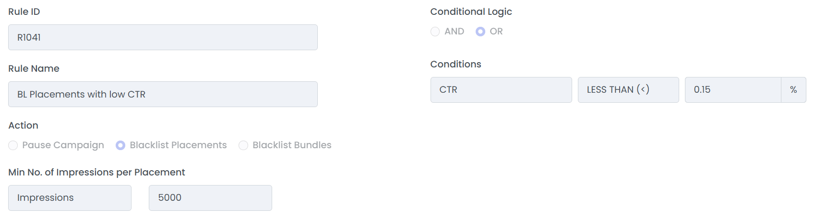Open the Impressions metric dropdown
Viewport: 815px width, 218px height.
pyautogui.click(x=70, y=198)
